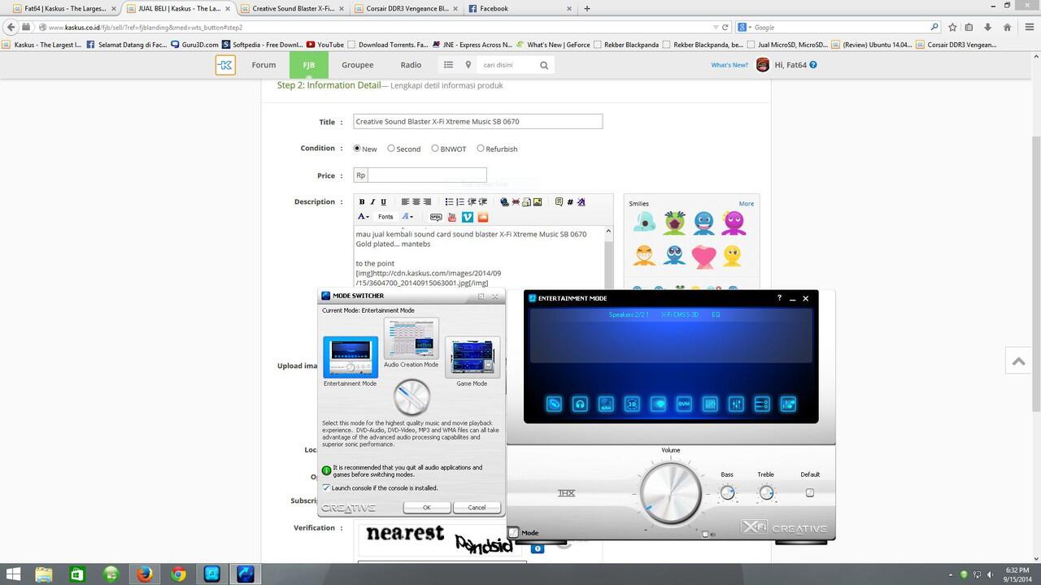Image resolution: width=1041 pixels, height=585 pixels.
Task: Insert SoundCloud embed into description
Action: coord(483,217)
